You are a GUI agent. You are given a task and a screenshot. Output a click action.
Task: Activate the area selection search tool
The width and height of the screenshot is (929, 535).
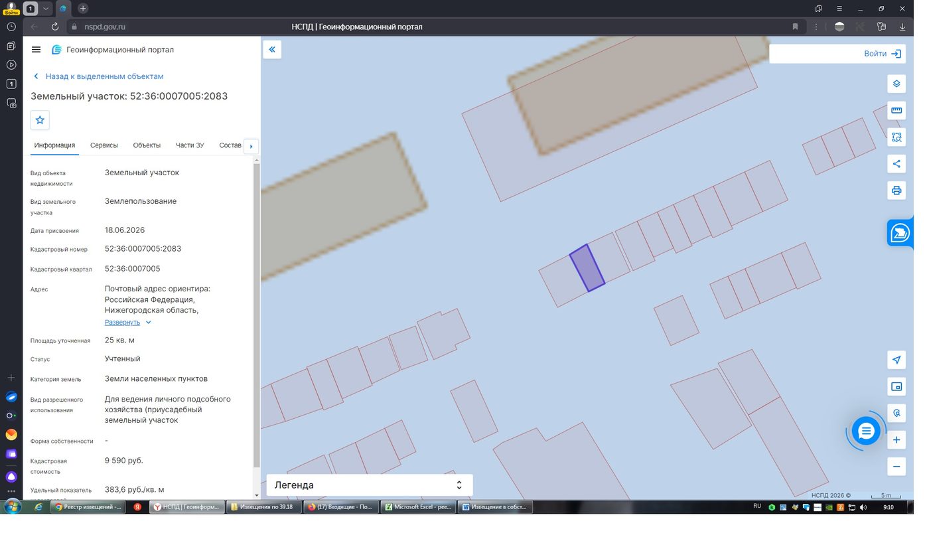coord(896,137)
